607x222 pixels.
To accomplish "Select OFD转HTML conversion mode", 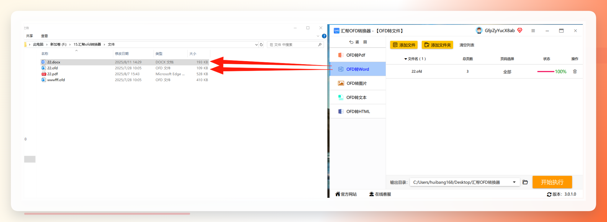I will 357,111.
